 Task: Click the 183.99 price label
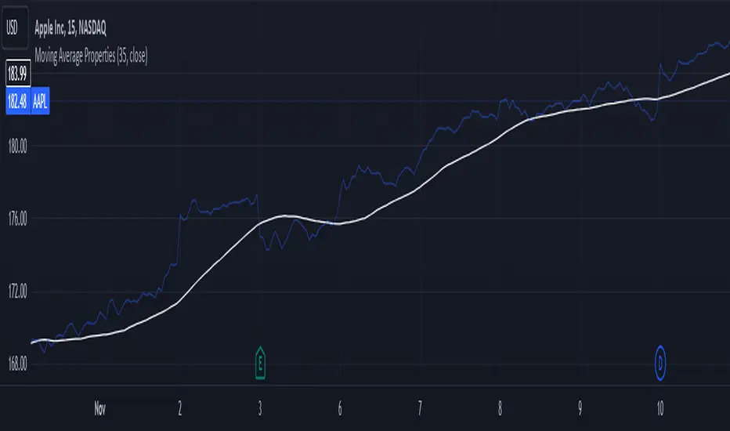18,74
